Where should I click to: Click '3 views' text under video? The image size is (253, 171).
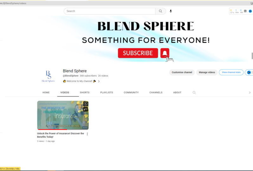[41, 141]
